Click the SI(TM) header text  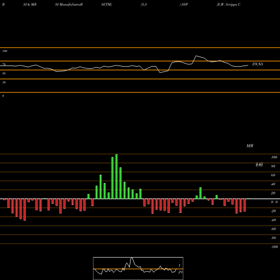click(x=106, y=4)
